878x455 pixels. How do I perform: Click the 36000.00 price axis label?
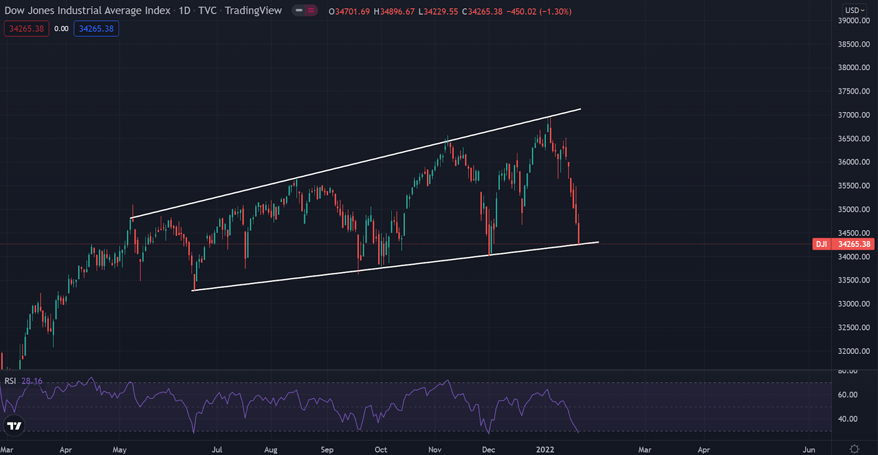point(854,162)
